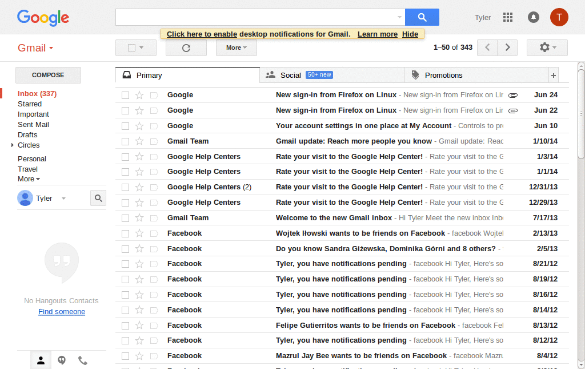Open the settings gear menu
585x369 pixels.
point(547,47)
